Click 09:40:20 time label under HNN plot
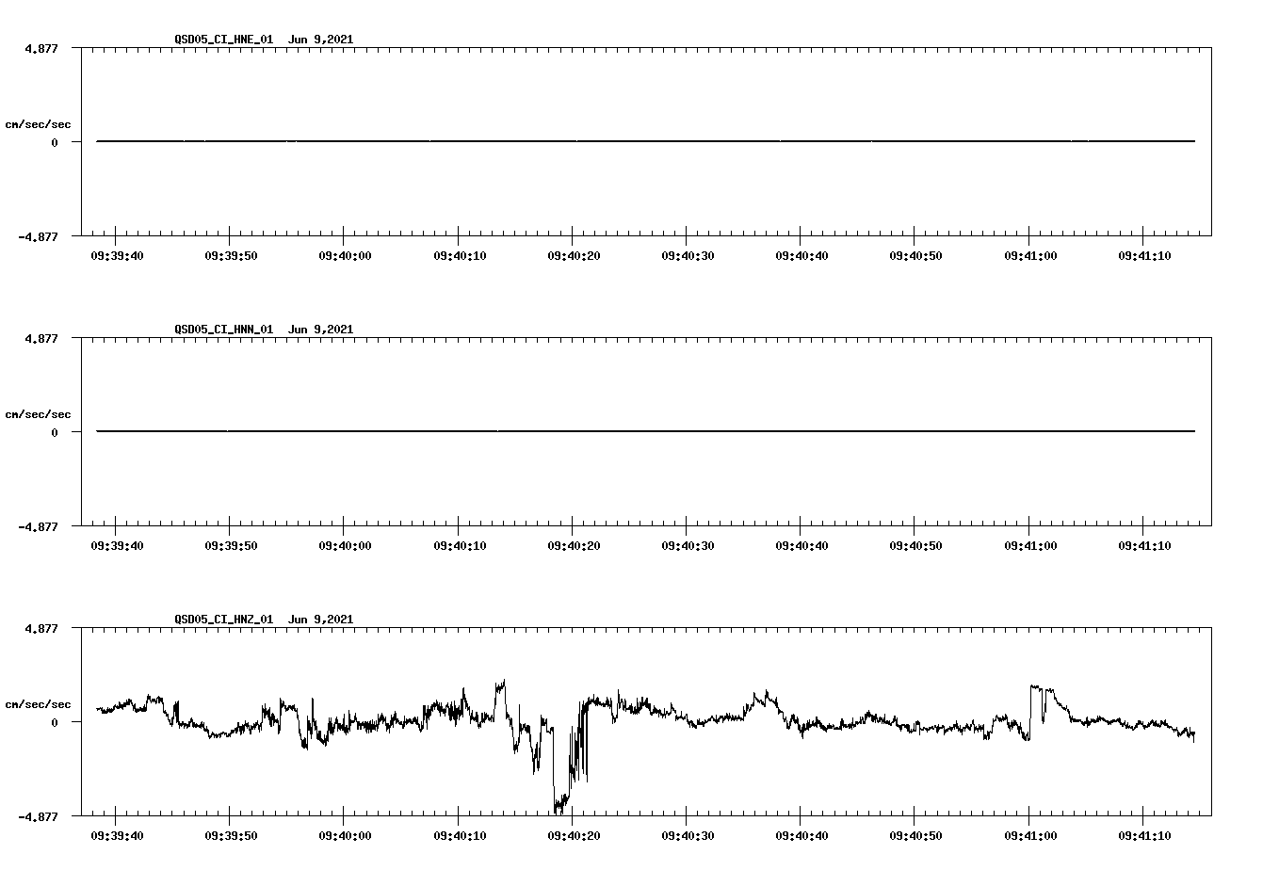 (574, 546)
